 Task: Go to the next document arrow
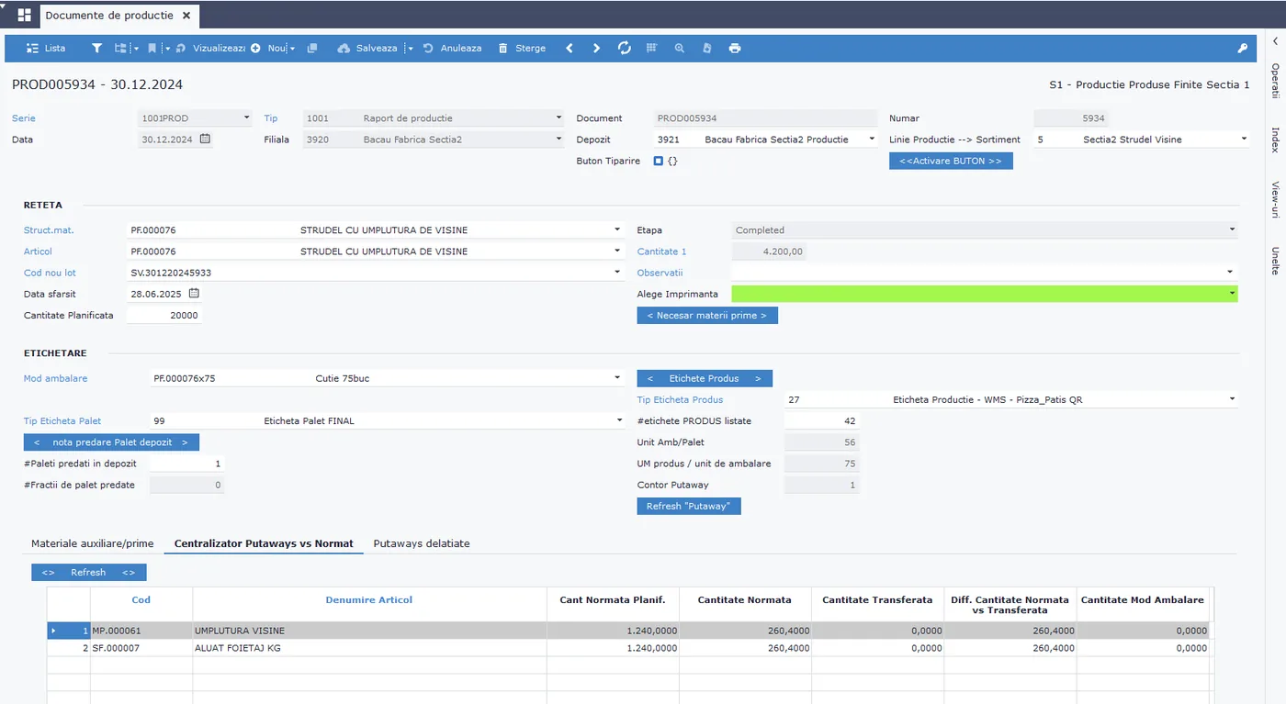(596, 48)
